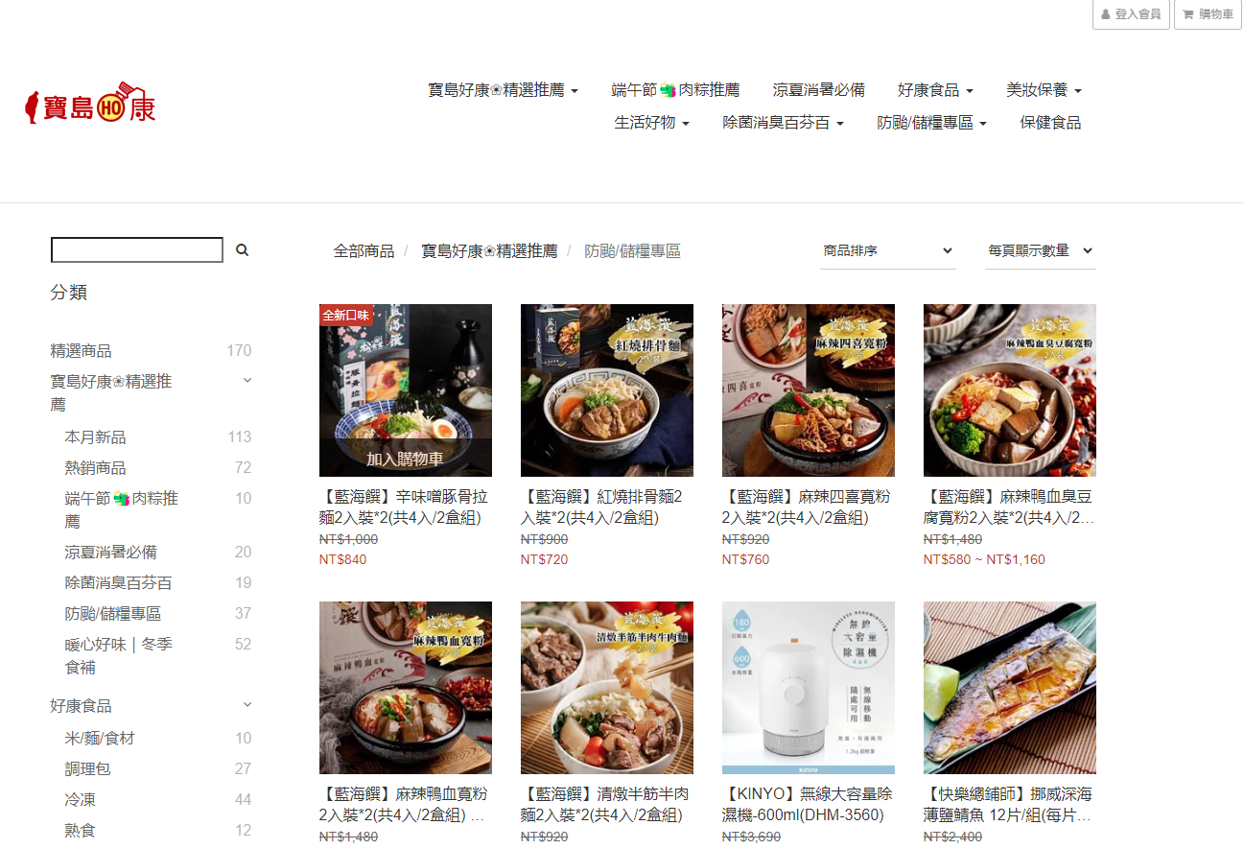The image size is (1244, 849).
Task: Click 加入購物車 on 辛味噌豚骨拉麵
Action: [405, 459]
